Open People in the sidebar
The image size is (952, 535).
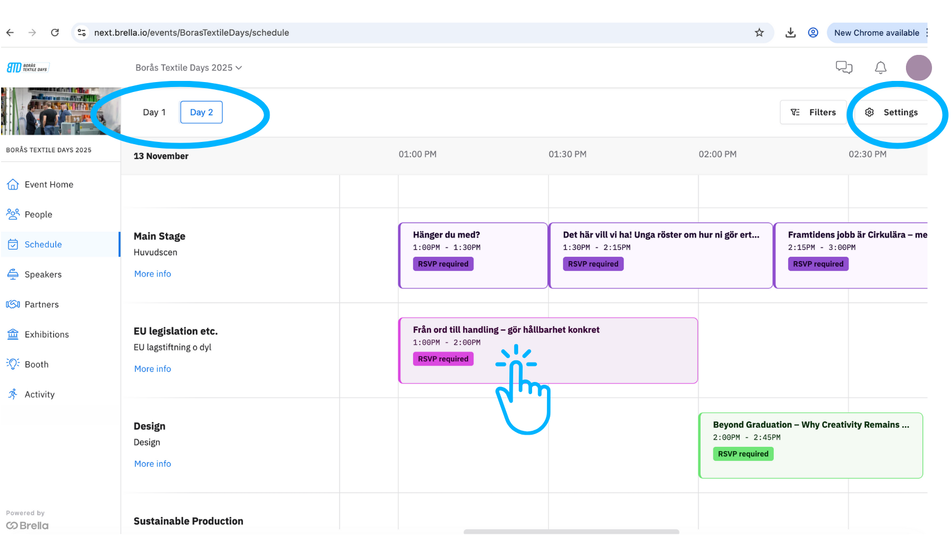[38, 215]
